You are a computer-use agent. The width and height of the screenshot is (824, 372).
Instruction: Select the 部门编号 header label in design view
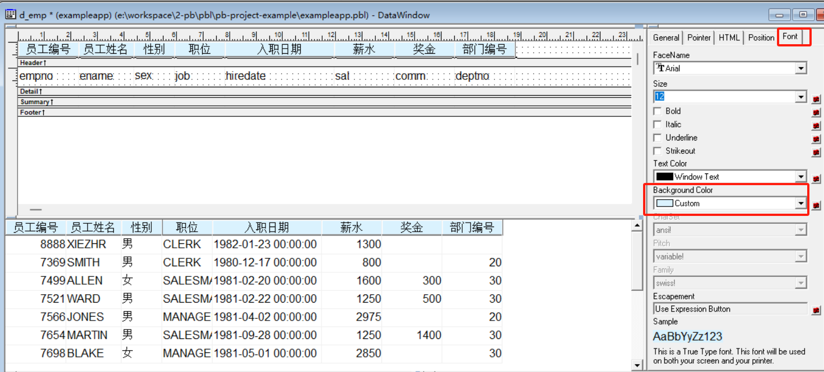(x=485, y=49)
